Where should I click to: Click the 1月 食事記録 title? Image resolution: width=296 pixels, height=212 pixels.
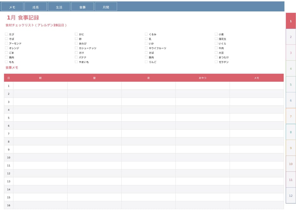(23, 18)
